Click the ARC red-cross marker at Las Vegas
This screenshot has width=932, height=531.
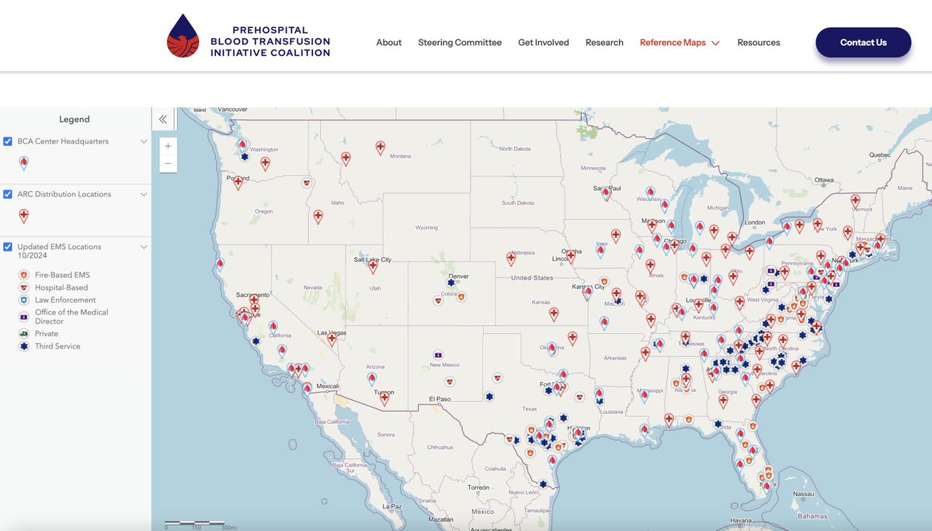(332, 339)
